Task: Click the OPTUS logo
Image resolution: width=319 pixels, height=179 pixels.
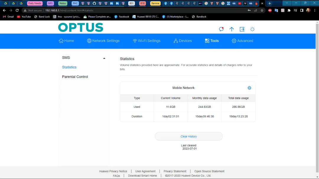Action: pyautogui.click(x=81, y=27)
